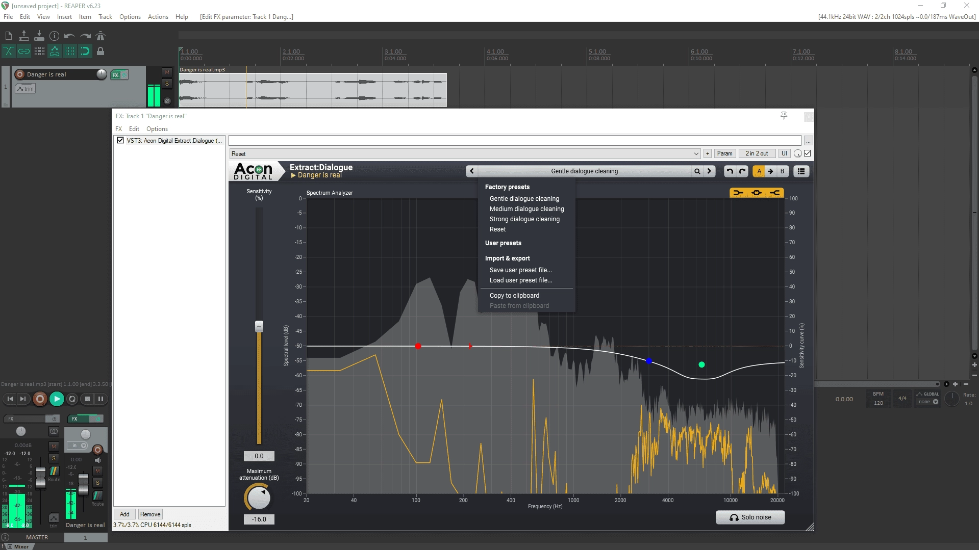Image resolution: width=979 pixels, height=550 pixels.
Task: Open the Actions menu
Action: point(158,17)
